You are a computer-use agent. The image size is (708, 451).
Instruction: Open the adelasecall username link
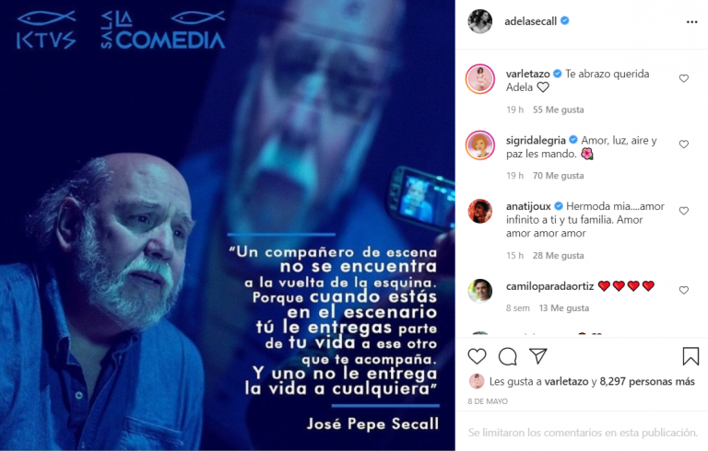click(x=530, y=21)
